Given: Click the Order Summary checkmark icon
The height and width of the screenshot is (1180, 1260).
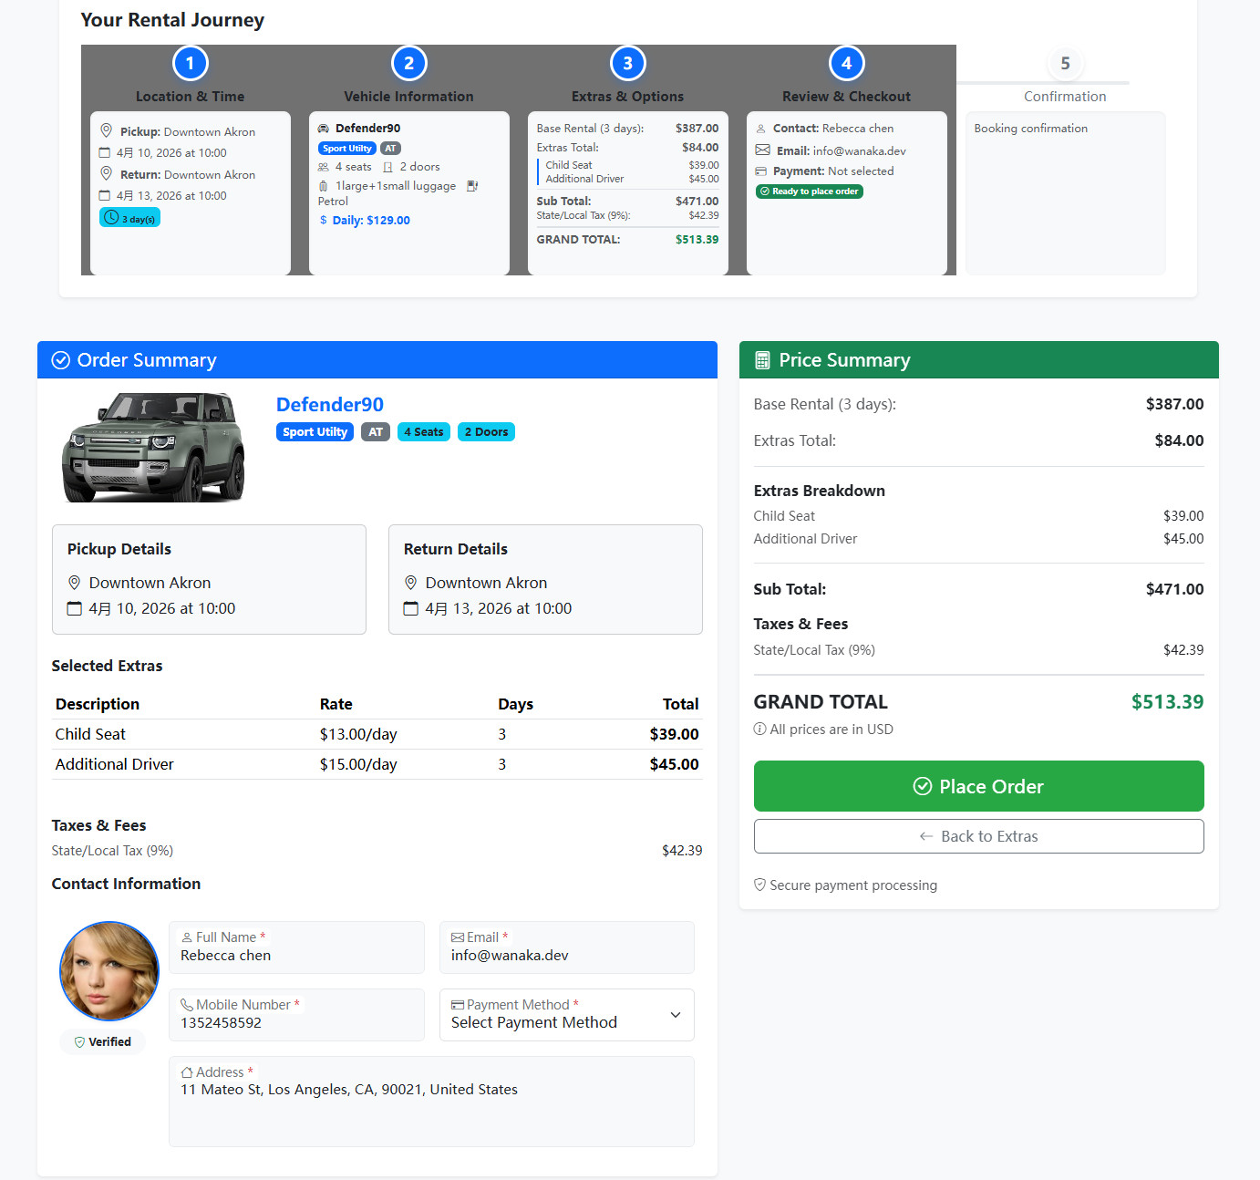Looking at the screenshot, I should (60, 360).
